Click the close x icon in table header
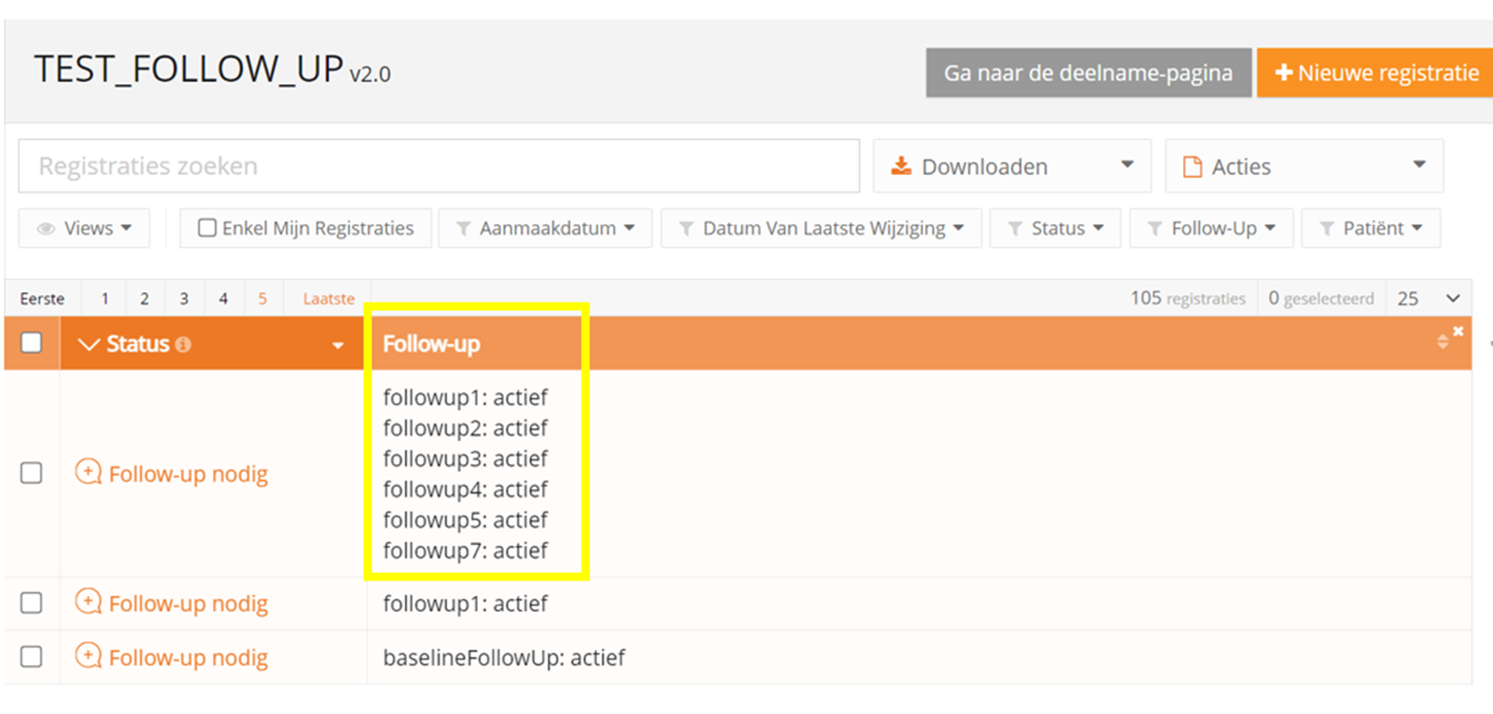Screen dimensions: 1493x714 1458,332
